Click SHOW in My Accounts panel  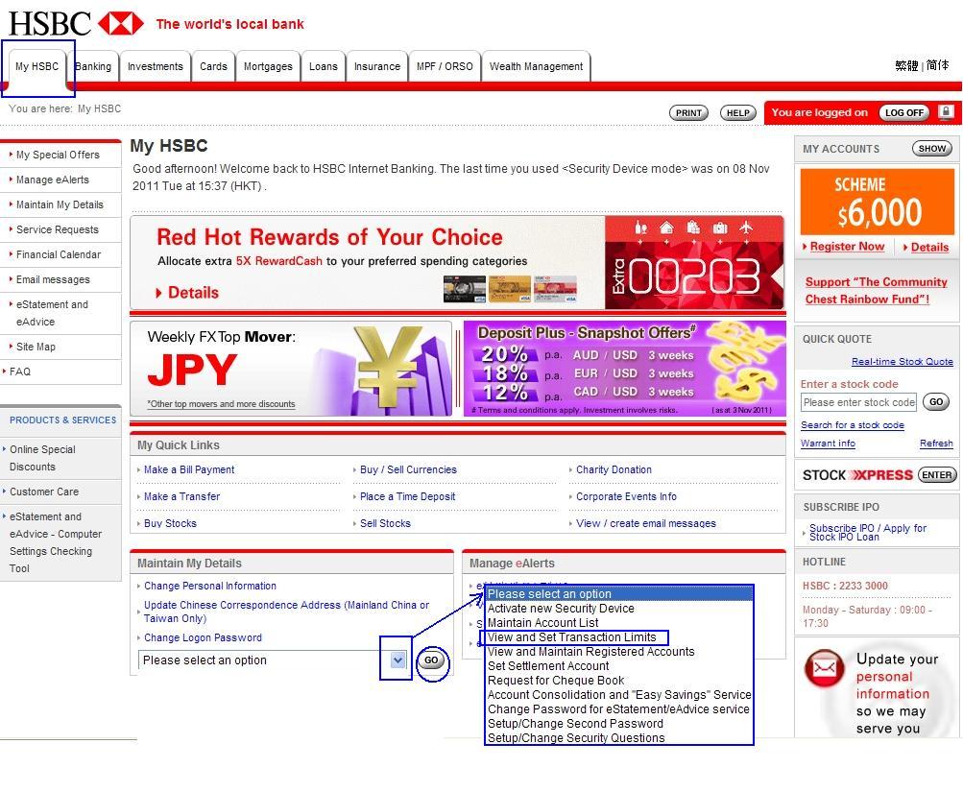pyautogui.click(x=932, y=149)
